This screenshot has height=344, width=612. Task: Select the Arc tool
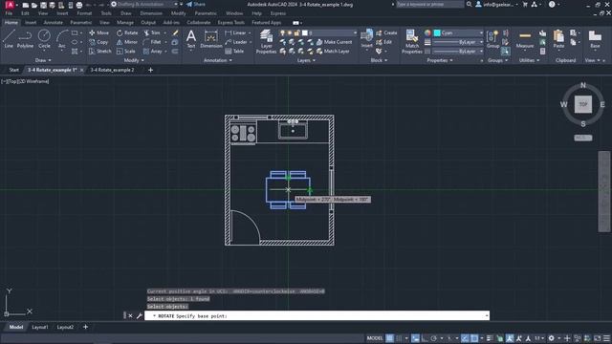[x=61, y=38]
